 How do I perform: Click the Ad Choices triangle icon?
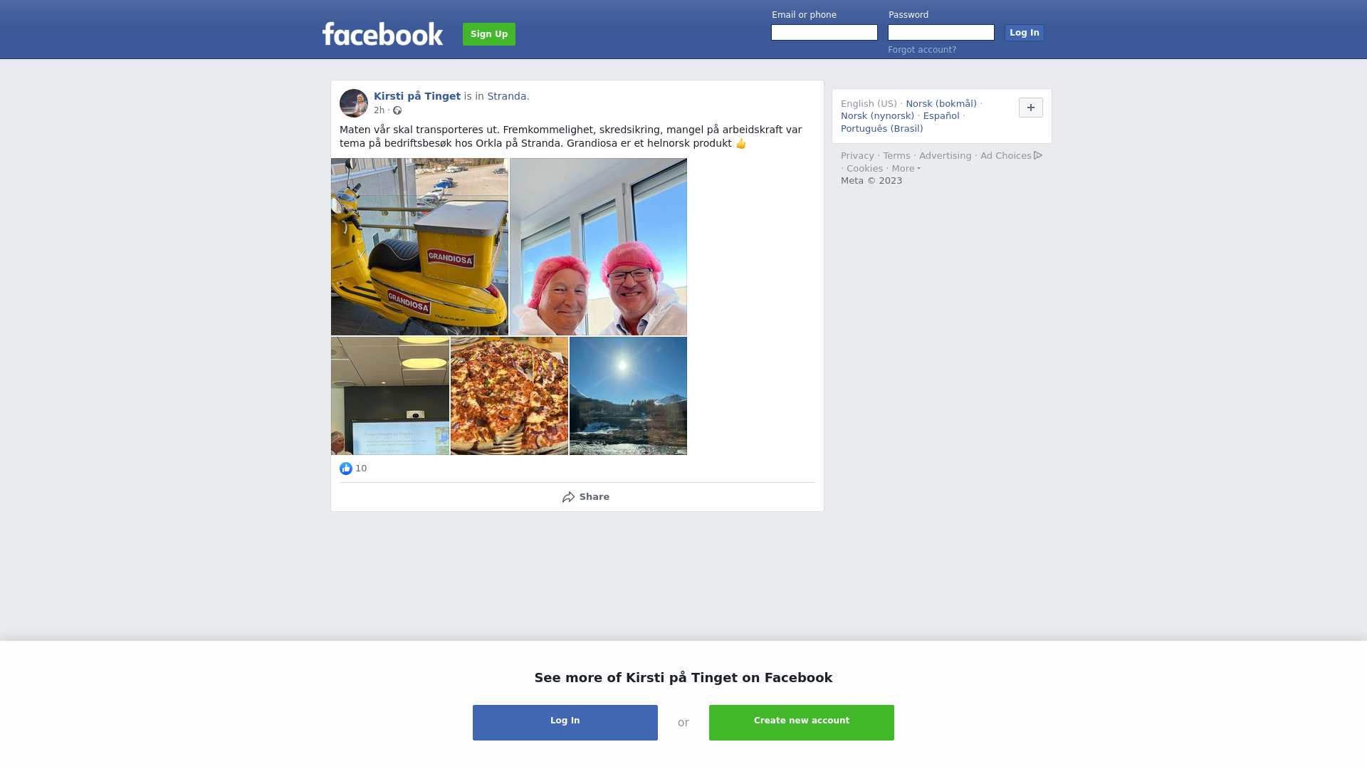1038,155
